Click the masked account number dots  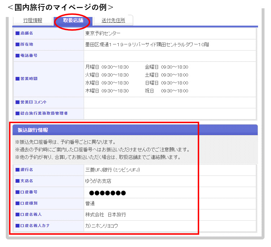[108, 193]
